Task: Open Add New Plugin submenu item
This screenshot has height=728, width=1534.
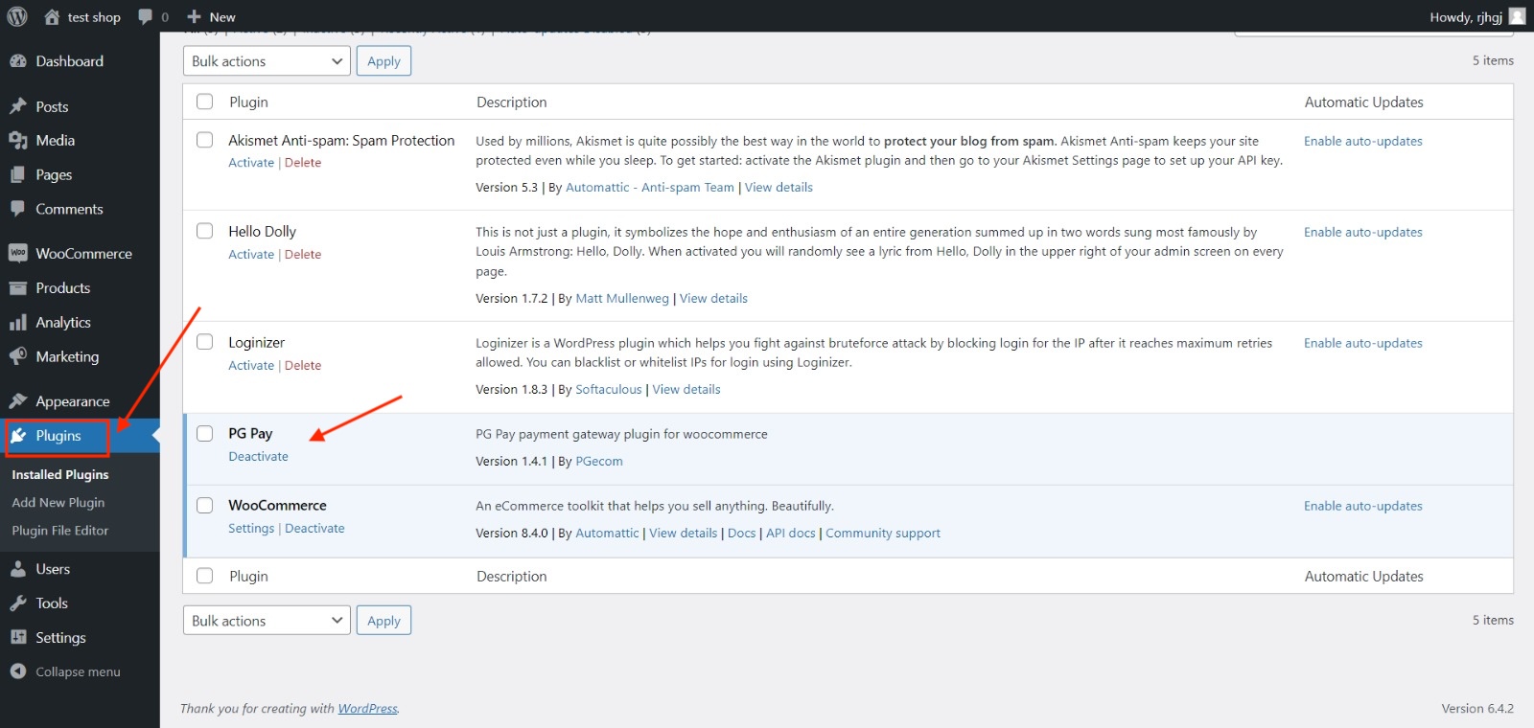Action: click(x=58, y=503)
